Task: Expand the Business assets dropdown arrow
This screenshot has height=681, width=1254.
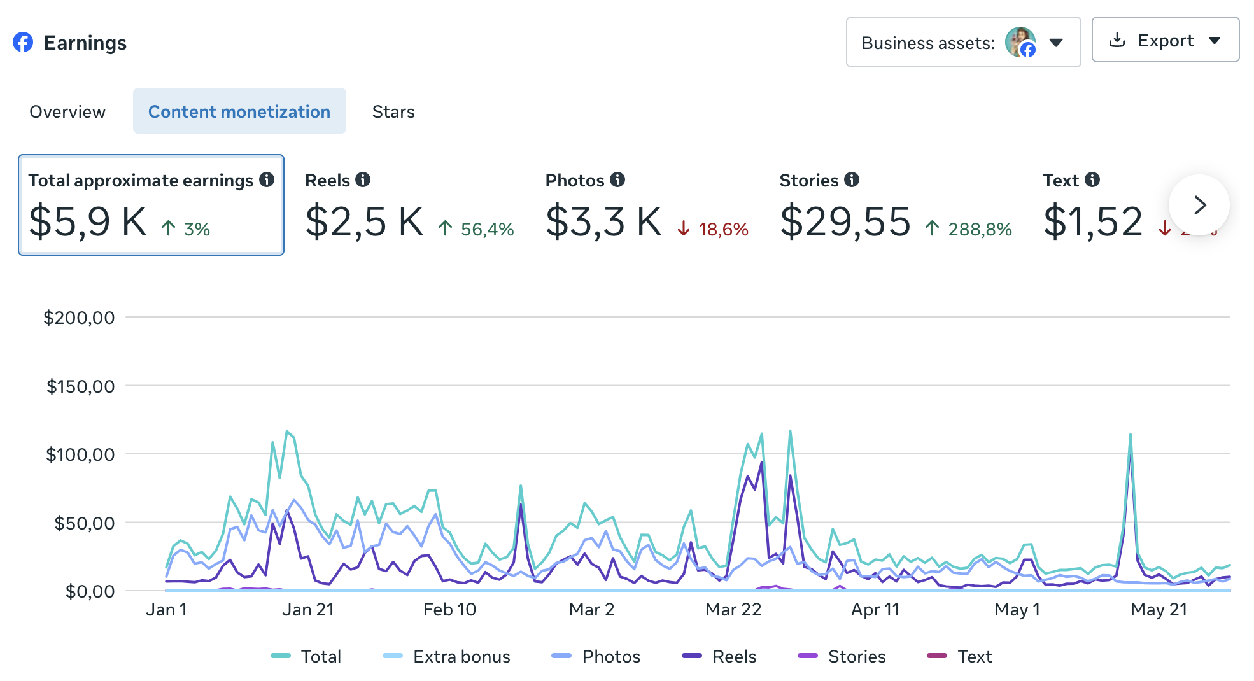Action: click(1056, 43)
